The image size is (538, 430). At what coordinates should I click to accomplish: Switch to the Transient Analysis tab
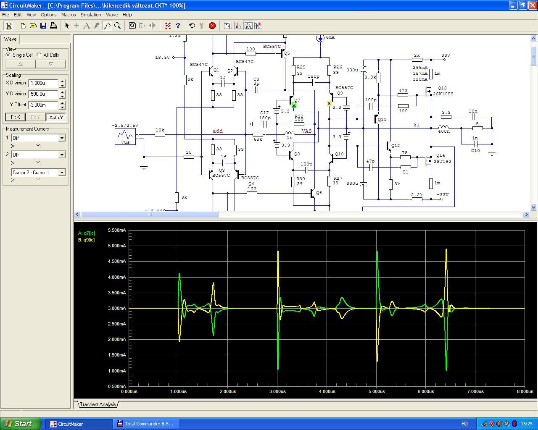coord(98,404)
